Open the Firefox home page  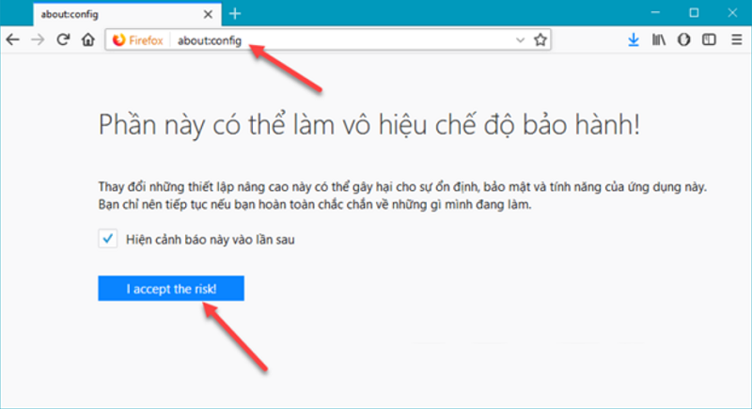tap(88, 39)
